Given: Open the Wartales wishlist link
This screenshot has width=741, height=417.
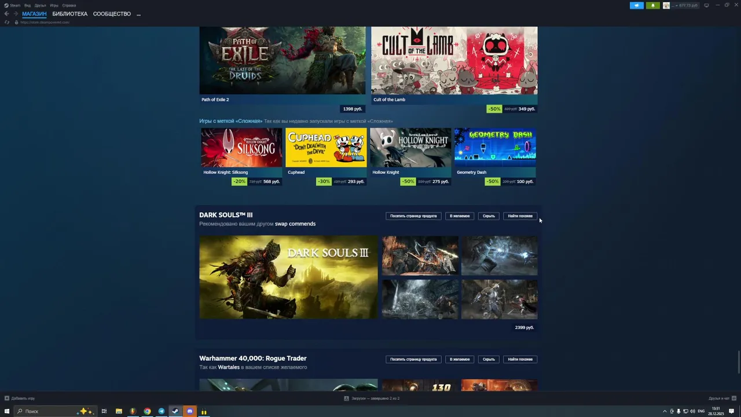Looking at the screenshot, I should click(x=229, y=367).
